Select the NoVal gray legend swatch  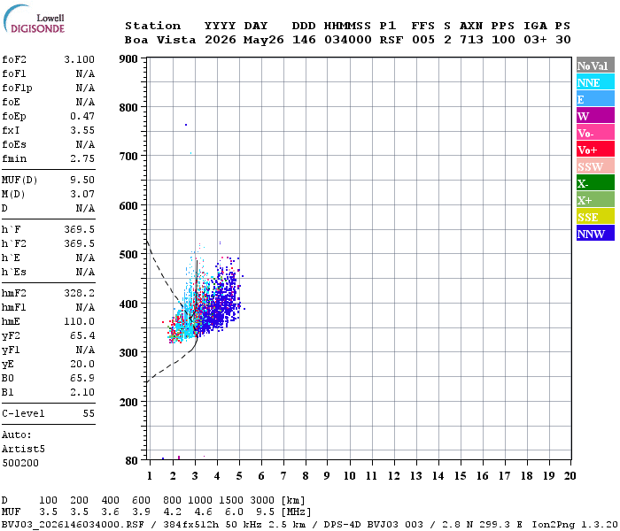(595, 65)
